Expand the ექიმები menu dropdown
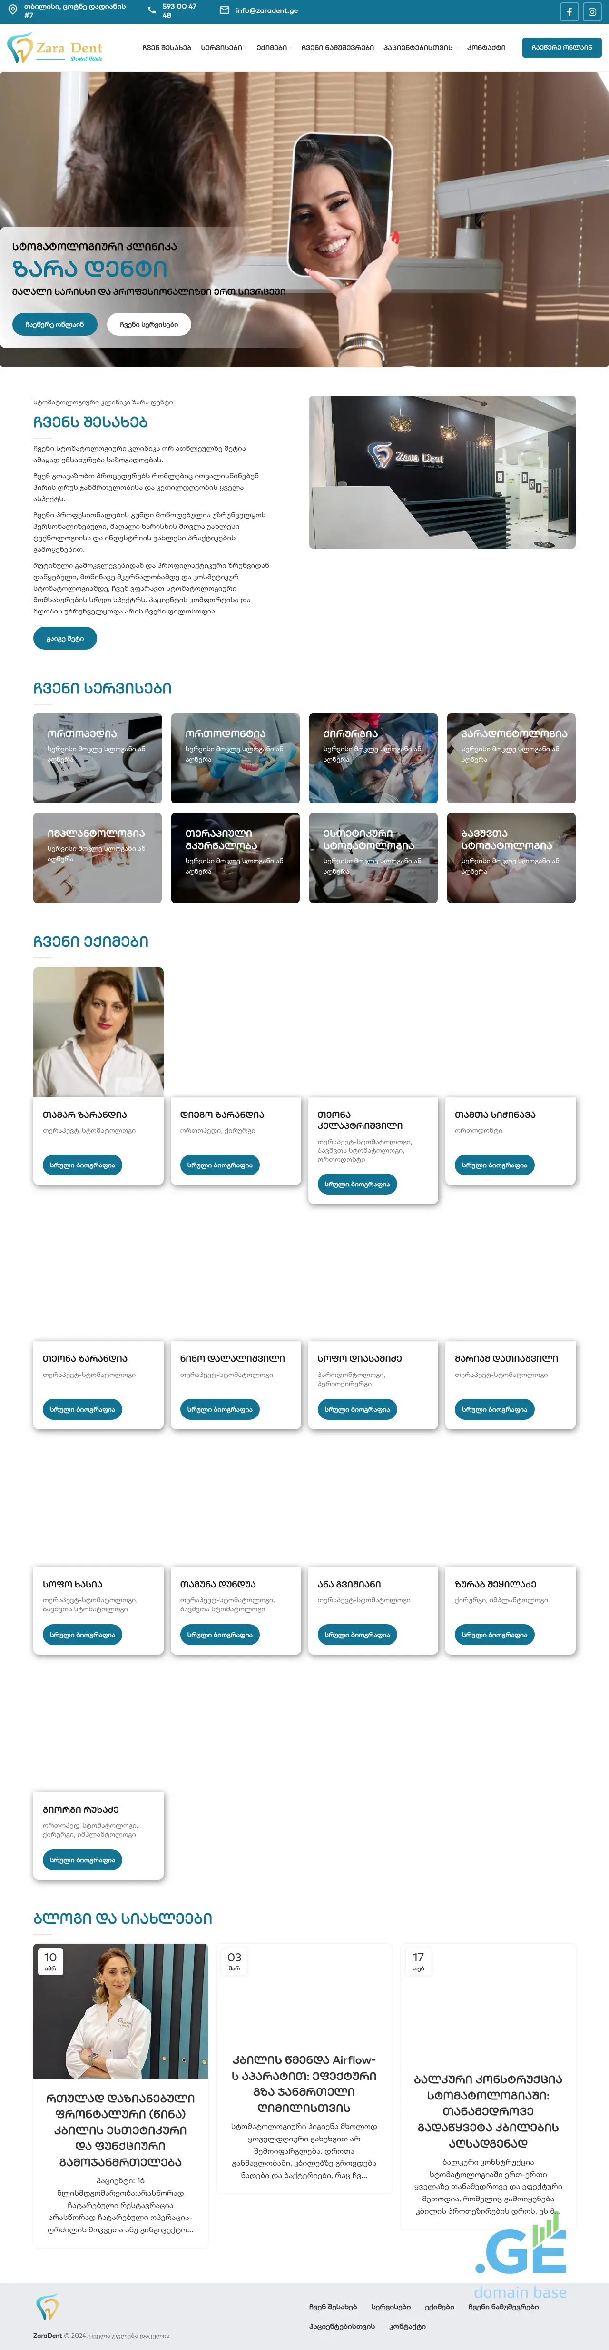 click(x=273, y=48)
